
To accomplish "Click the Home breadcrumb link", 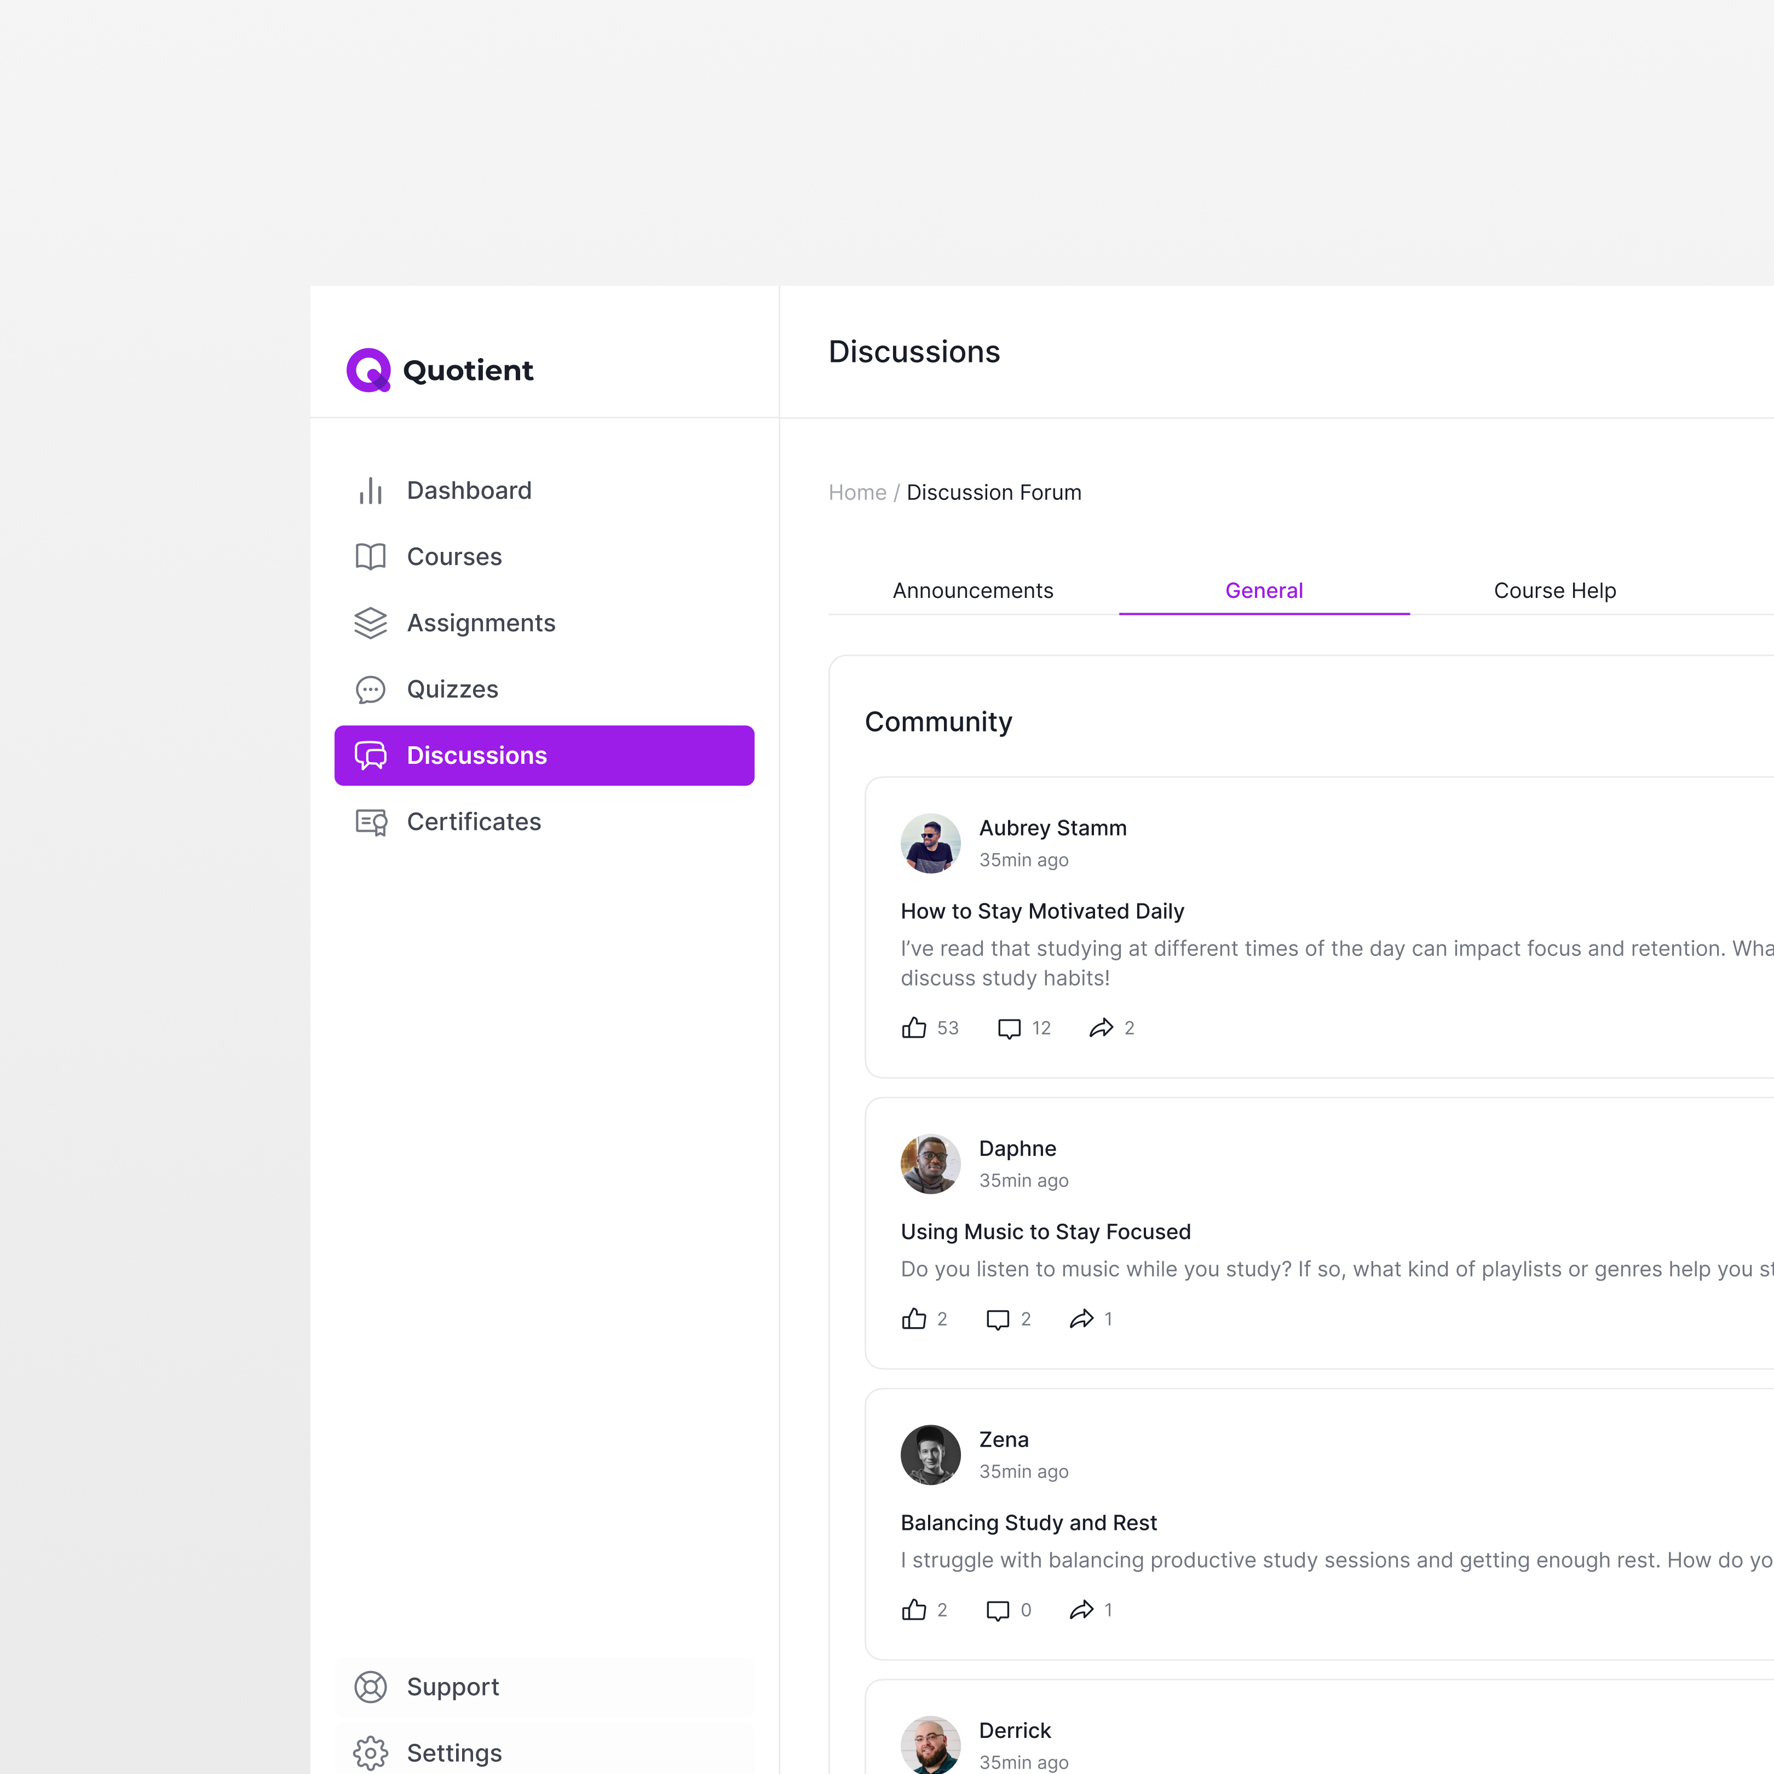I will click(x=857, y=492).
